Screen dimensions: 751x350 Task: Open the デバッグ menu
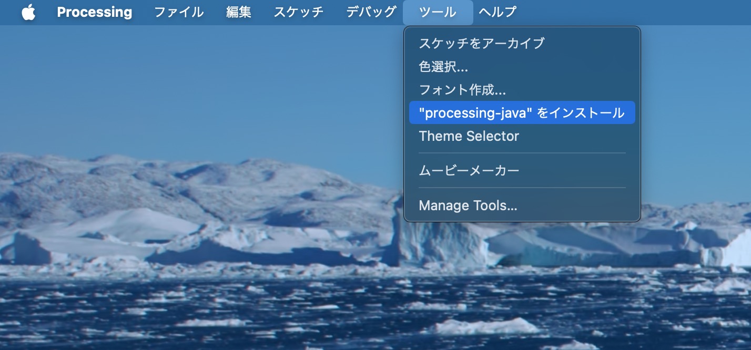(371, 12)
